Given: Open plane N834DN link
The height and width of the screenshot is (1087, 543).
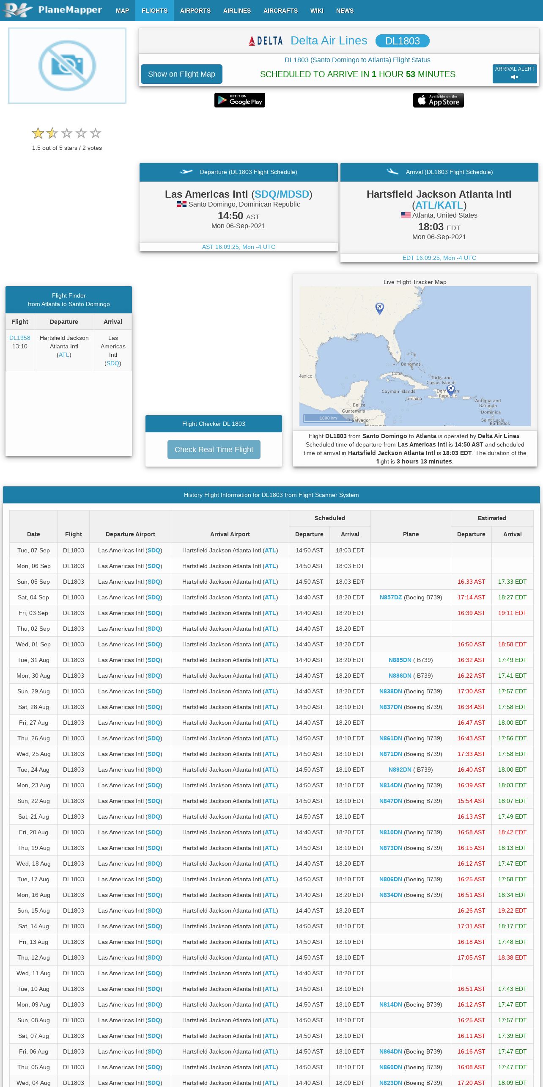Looking at the screenshot, I should (x=391, y=895).
